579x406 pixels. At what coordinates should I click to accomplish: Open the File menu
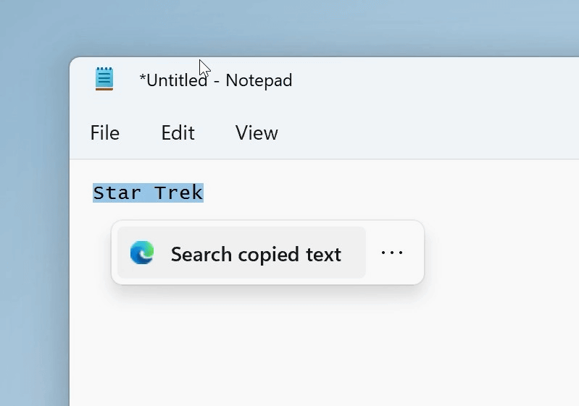(104, 133)
